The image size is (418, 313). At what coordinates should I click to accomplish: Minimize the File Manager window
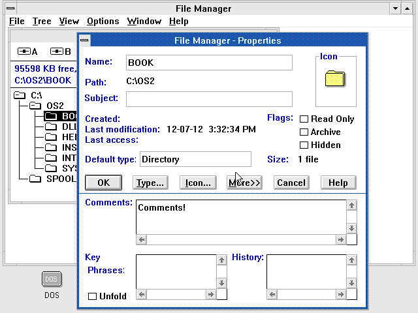(x=396, y=8)
